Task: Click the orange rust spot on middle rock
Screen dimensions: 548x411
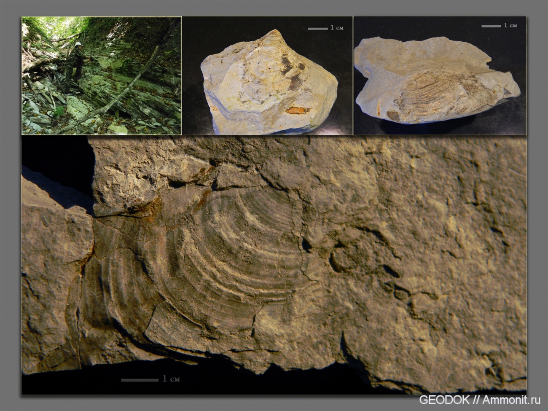Action: [297, 110]
